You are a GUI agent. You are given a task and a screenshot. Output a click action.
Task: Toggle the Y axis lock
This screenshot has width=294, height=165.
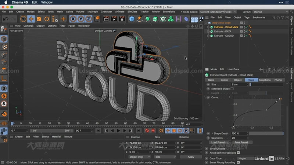click(81, 19)
